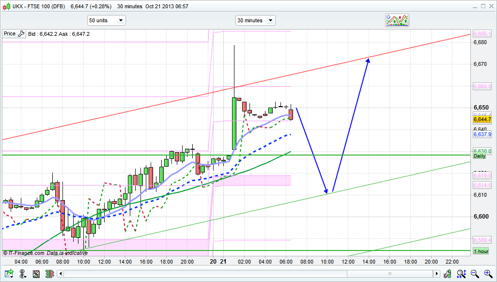Open the indicators and drawing objects panel

point(397,20)
